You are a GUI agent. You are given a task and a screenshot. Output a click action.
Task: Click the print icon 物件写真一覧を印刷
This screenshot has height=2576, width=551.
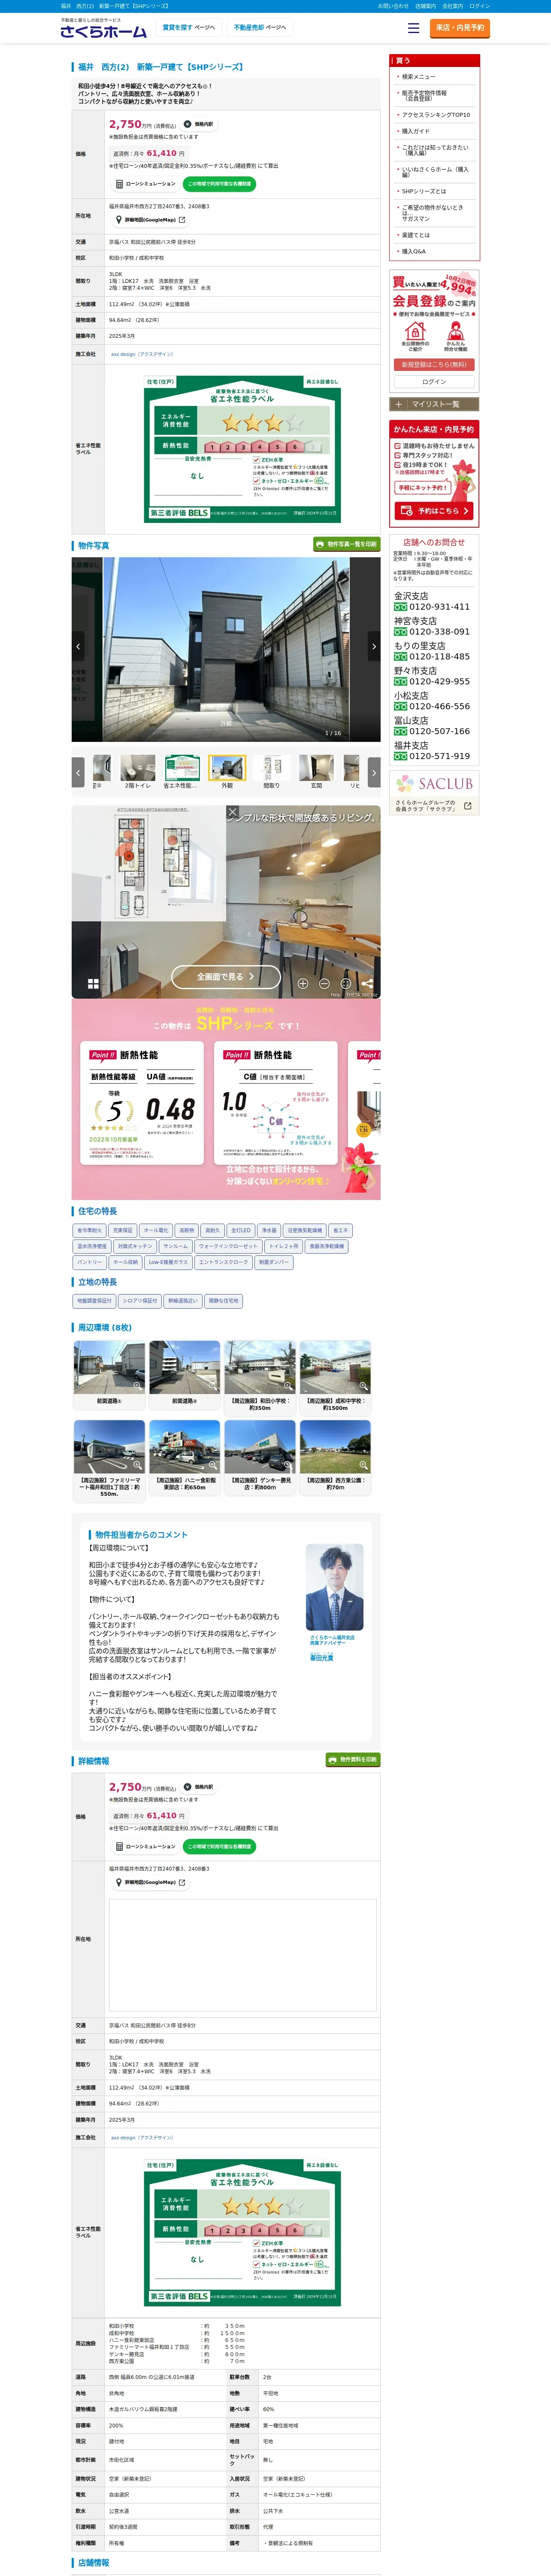tap(347, 544)
